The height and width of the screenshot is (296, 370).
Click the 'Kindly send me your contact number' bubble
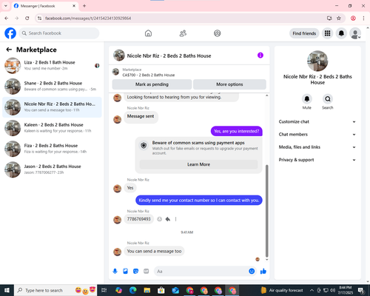coord(199,200)
